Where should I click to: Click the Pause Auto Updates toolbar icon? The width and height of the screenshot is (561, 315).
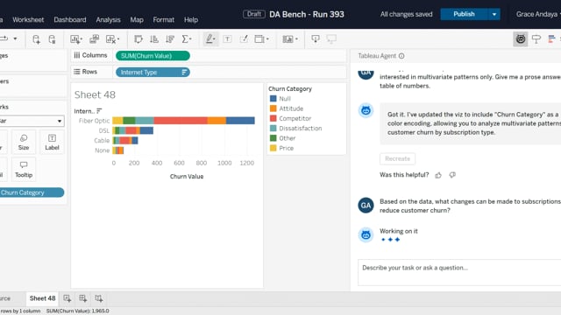coord(52,39)
